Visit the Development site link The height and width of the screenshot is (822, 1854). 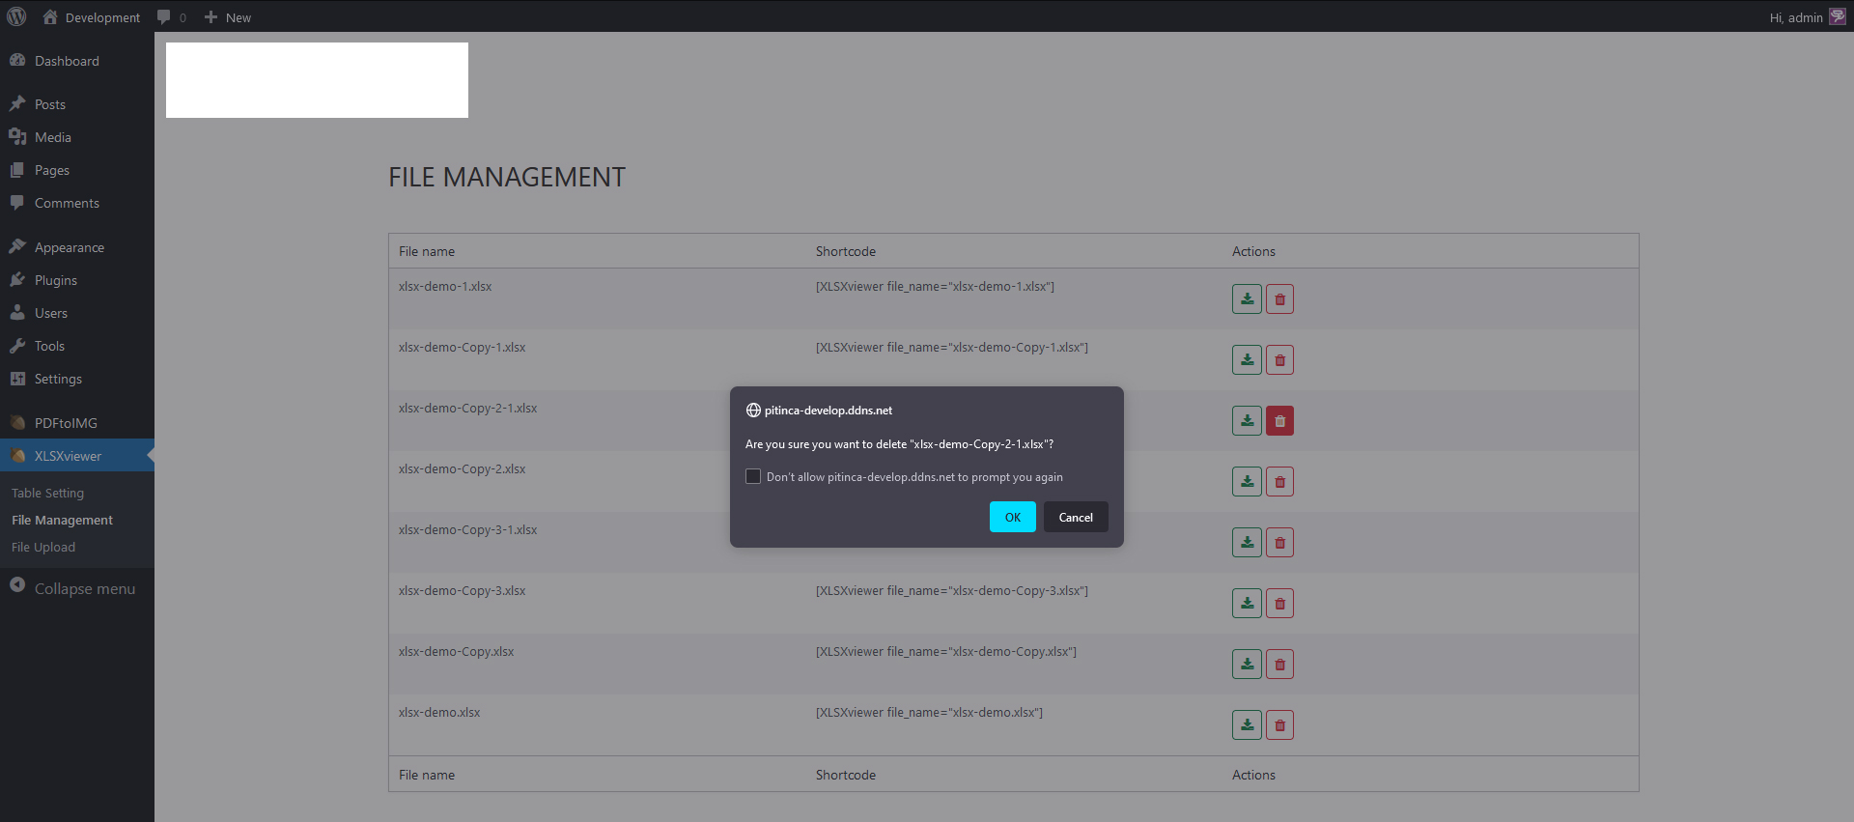[x=92, y=17]
